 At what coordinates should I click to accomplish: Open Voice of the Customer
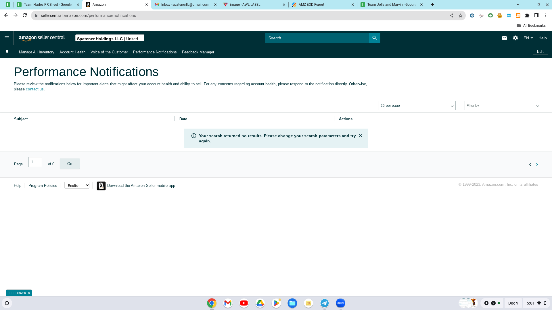coord(109,52)
